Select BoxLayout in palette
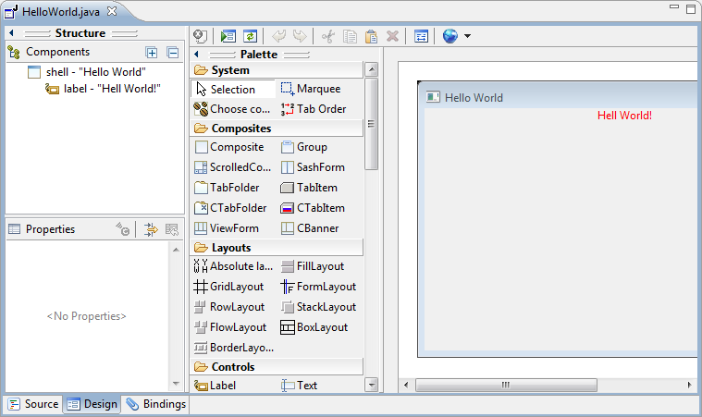Screen dimensions: 702x417 pyautogui.click(x=314, y=327)
